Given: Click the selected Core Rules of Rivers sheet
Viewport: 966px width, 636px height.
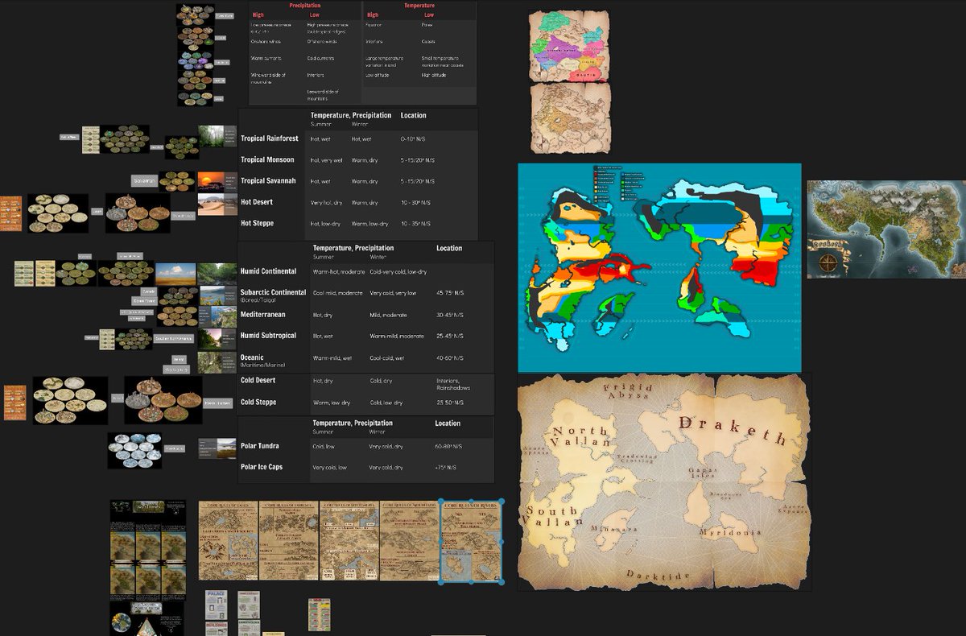Looking at the screenshot, I should 471,541.
